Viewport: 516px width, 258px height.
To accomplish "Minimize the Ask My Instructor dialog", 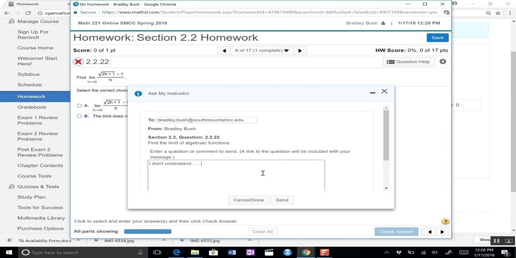I will pos(373,92).
